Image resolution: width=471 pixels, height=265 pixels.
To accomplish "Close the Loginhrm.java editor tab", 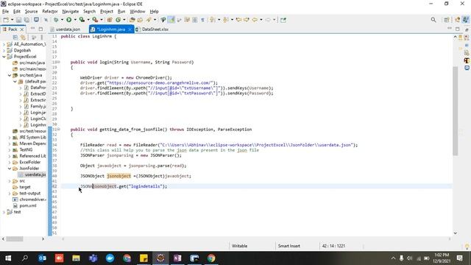I will [x=130, y=29].
